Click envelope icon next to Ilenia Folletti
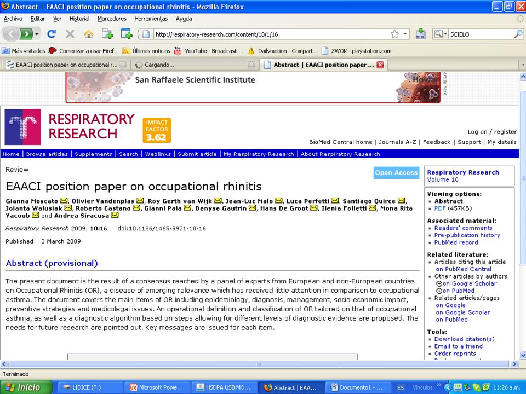The image size is (526, 394). pyautogui.click(x=373, y=208)
